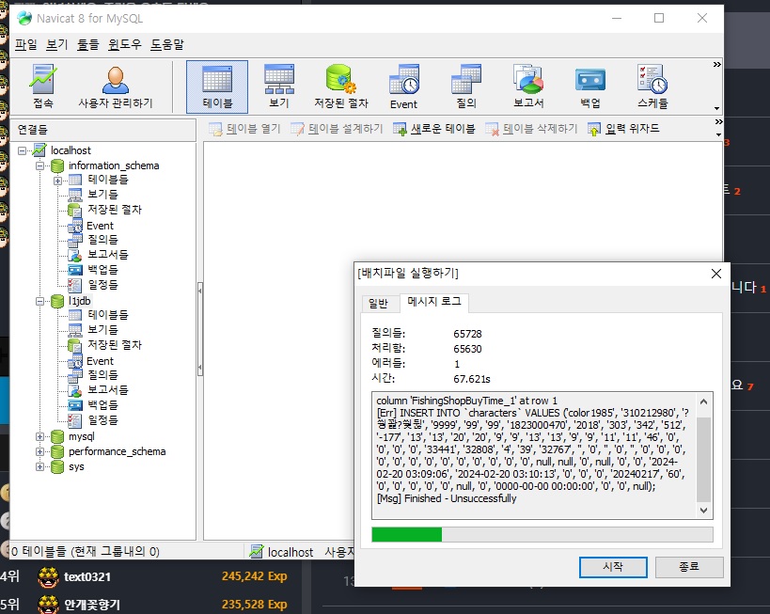Open the 접속 connection toolbar icon
Screen dimensions: 770x614
point(43,87)
